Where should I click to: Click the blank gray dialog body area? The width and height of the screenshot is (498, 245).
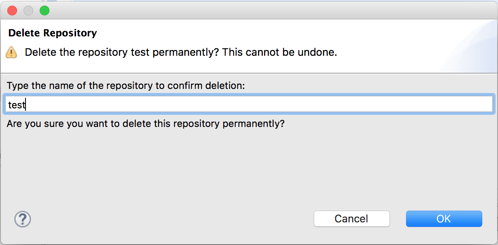click(x=243, y=170)
